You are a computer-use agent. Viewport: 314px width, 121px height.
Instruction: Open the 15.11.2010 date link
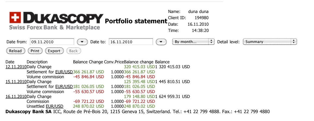click(16, 82)
